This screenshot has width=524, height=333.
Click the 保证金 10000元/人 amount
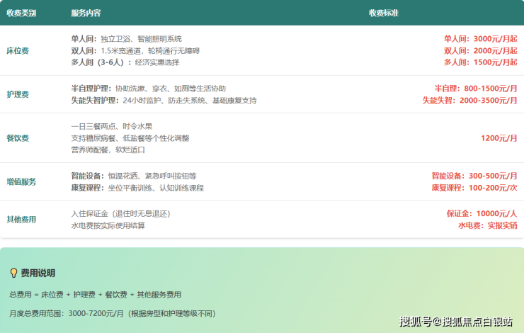pyautogui.click(x=481, y=213)
